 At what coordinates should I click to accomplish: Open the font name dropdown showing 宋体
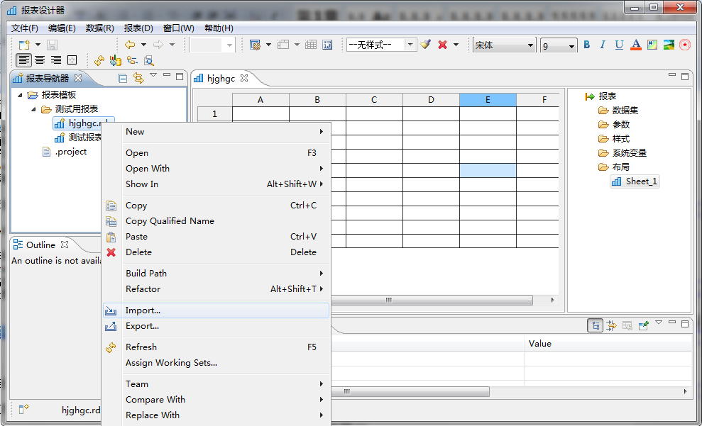(x=504, y=45)
